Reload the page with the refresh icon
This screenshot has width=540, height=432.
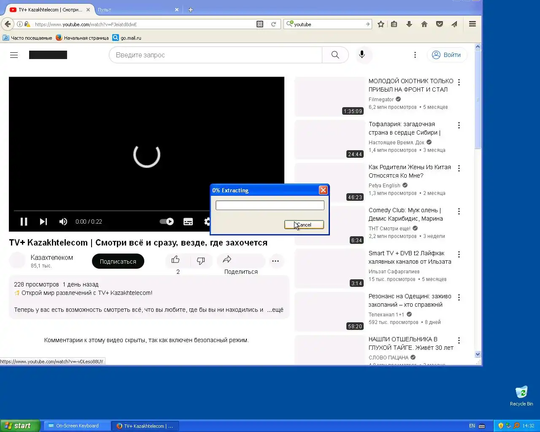[273, 24]
